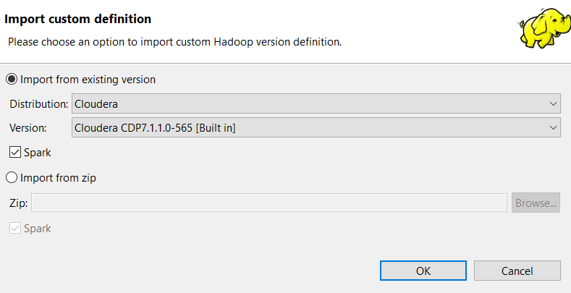Confirm the dialog with OK
Viewport: 571px width, 293px height.
(423, 271)
